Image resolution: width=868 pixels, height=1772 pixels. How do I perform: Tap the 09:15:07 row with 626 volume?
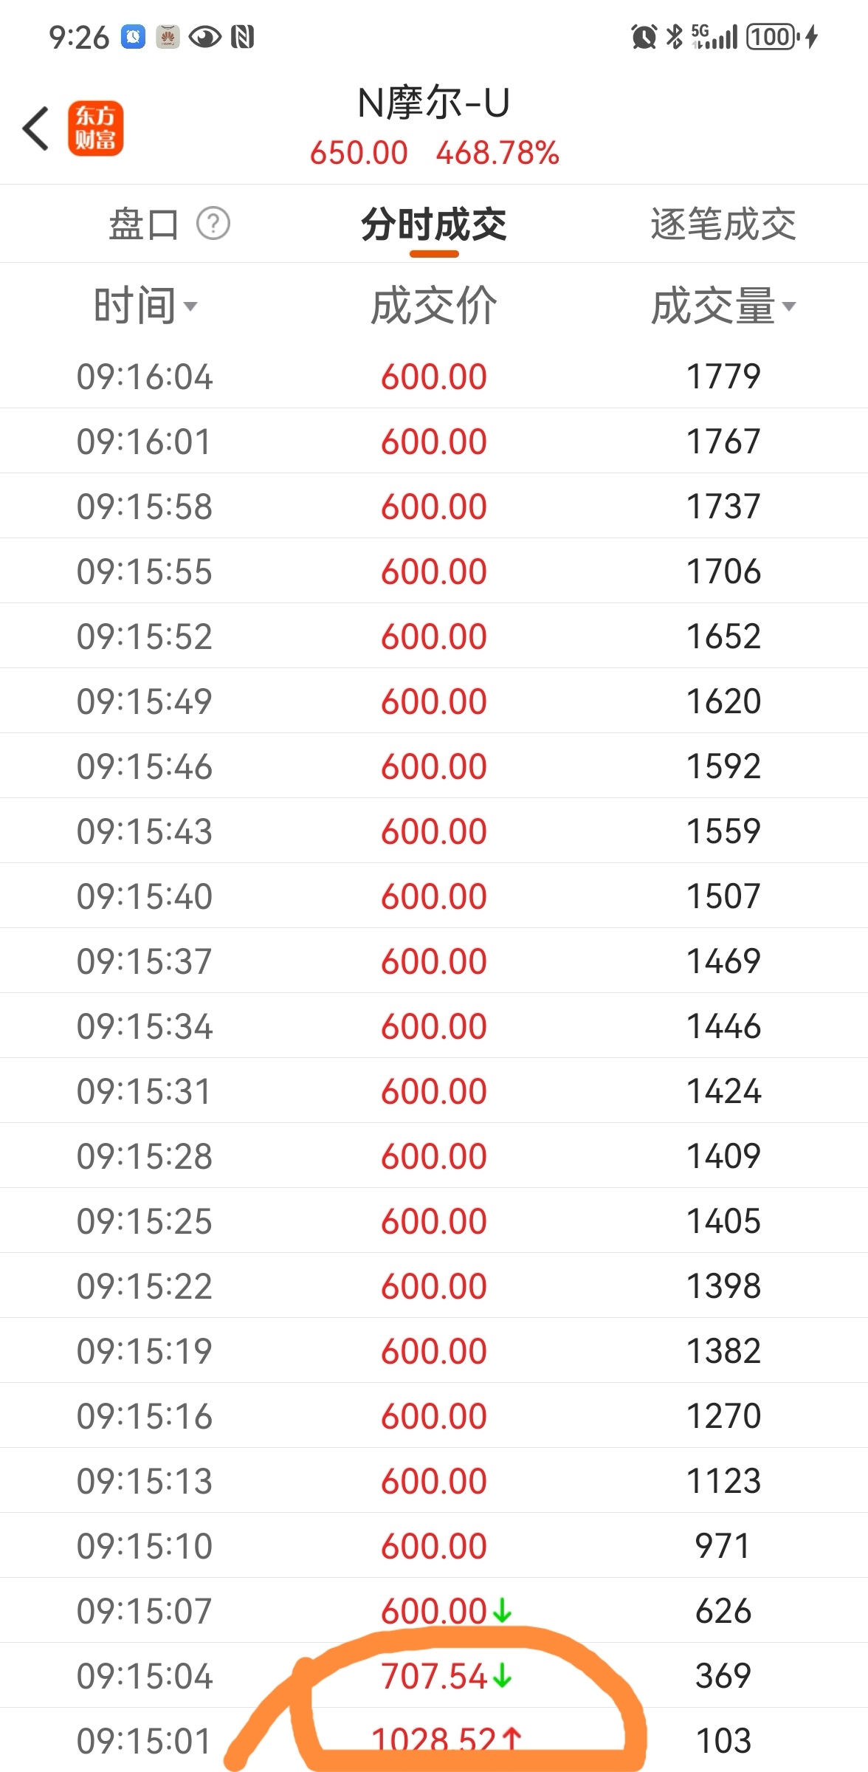(434, 1610)
